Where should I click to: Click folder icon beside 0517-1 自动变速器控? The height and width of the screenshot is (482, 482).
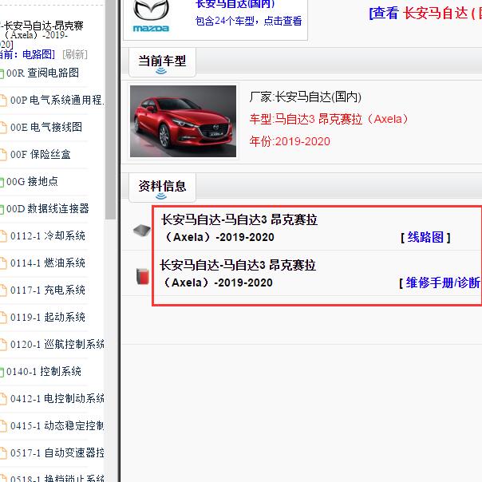3,453
